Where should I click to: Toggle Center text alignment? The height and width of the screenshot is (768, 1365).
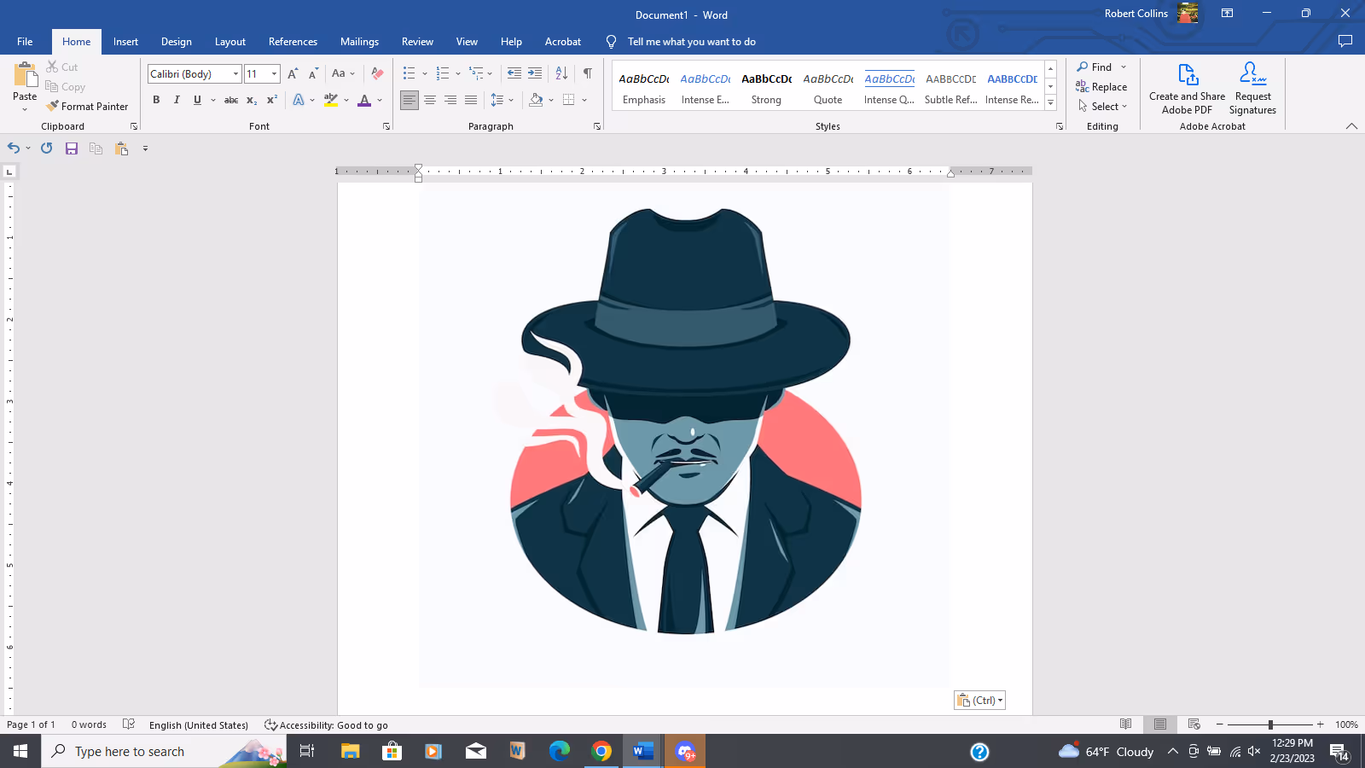pyautogui.click(x=430, y=101)
